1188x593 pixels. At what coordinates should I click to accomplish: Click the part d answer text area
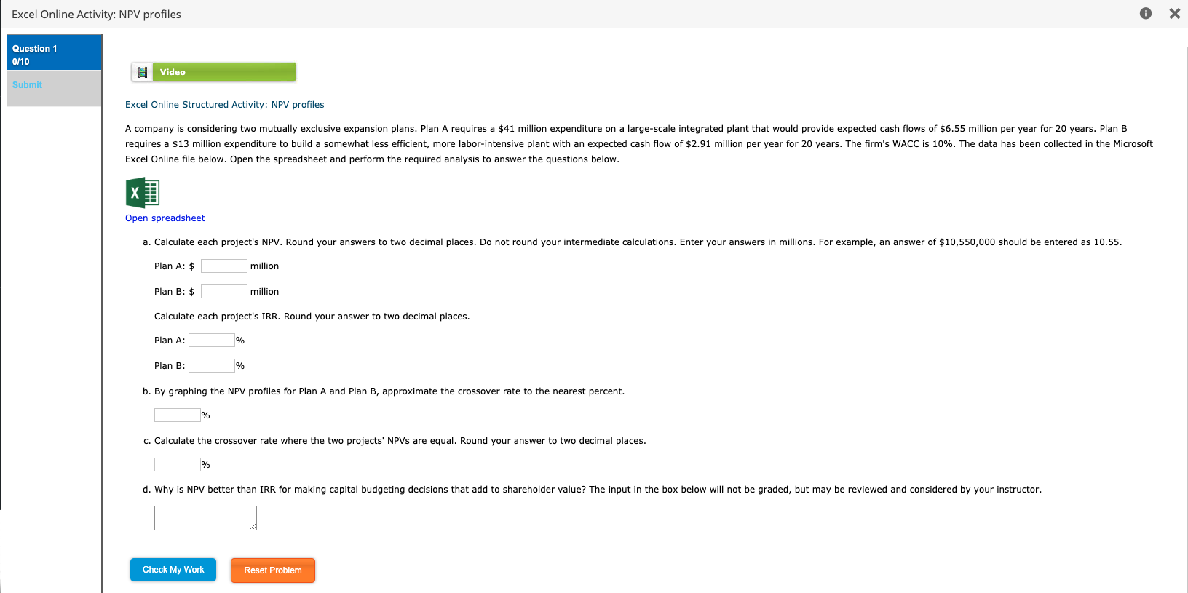[205, 517]
